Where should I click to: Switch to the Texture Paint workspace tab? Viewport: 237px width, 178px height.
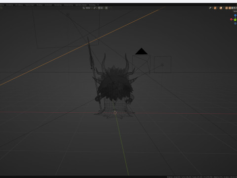[x=30, y=5]
